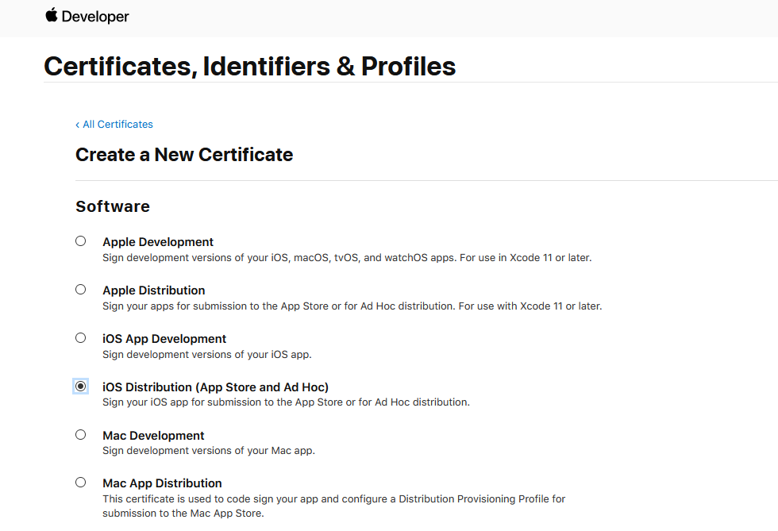Click the back chevron beside All Certificates
The image size is (778, 531).
78,125
